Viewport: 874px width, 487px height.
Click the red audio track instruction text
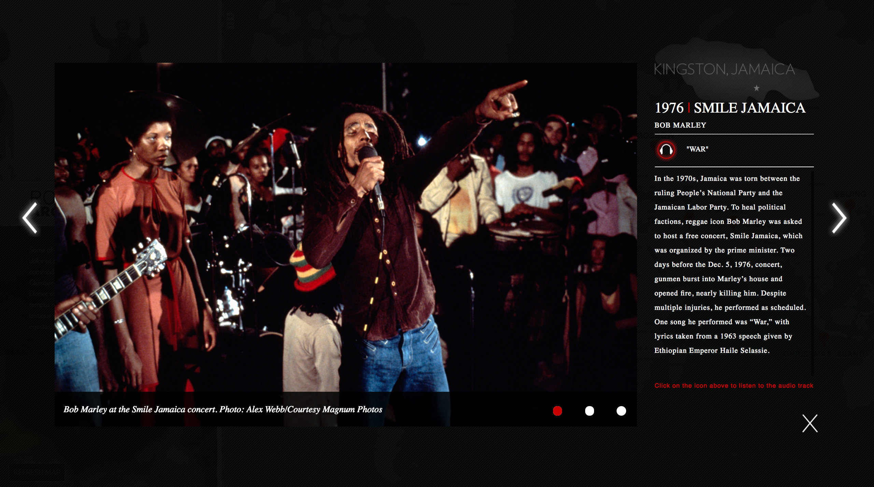[x=733, y=386]
